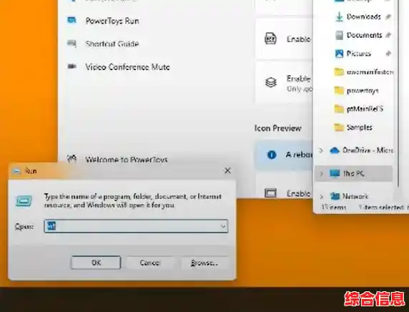
Task: Open the powertoys folder in Explorer
Action: (363, 91)
